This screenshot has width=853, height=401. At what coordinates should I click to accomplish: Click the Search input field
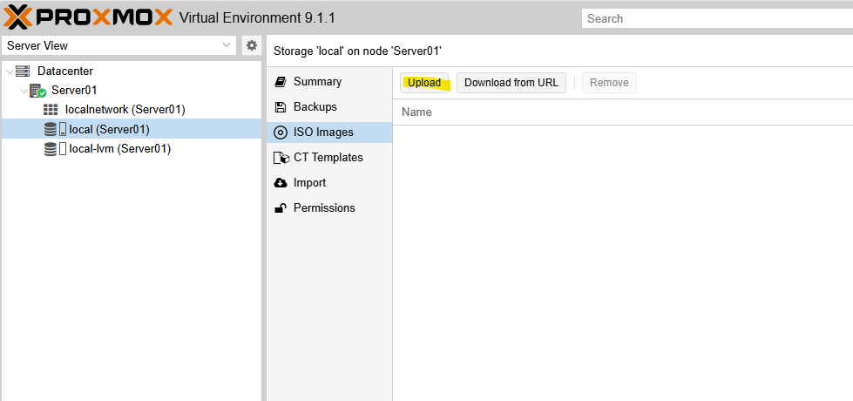[x=714, y=18]
